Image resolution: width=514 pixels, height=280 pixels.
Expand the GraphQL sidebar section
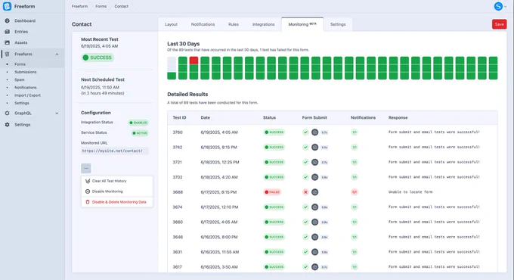click(x=57, y=114)
